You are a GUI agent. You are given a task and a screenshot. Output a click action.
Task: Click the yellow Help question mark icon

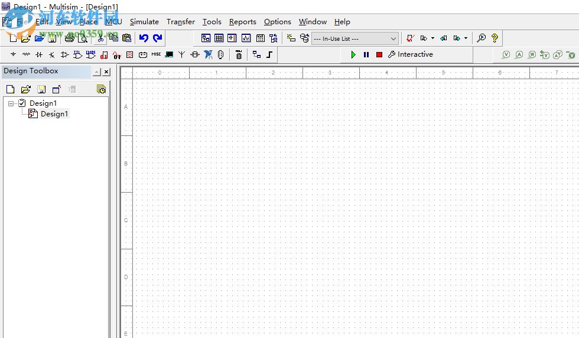[495, 38]
